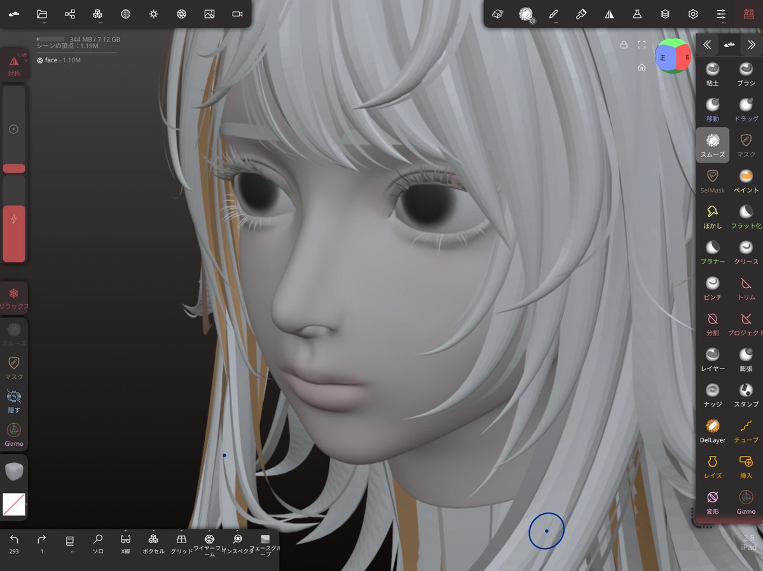Open the scene graph node icon
Viewport: 763px width, 571px height.
tap(69, 13)
